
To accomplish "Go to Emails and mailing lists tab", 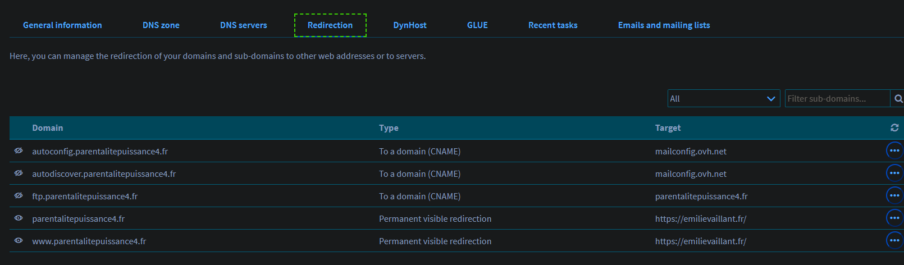I will pyautogui.click(x=664, y=25).
